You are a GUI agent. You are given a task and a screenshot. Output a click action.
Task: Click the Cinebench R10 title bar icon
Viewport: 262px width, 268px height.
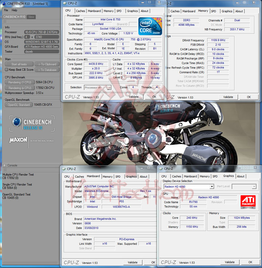4,4
